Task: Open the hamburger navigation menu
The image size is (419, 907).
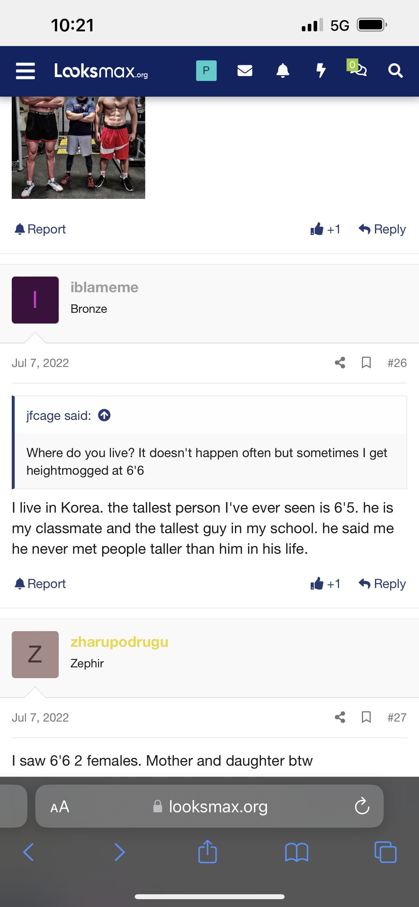Action: pos(25,71)
